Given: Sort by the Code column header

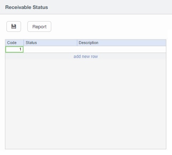Looking at the screenshot, I should (x=14, y=43).
